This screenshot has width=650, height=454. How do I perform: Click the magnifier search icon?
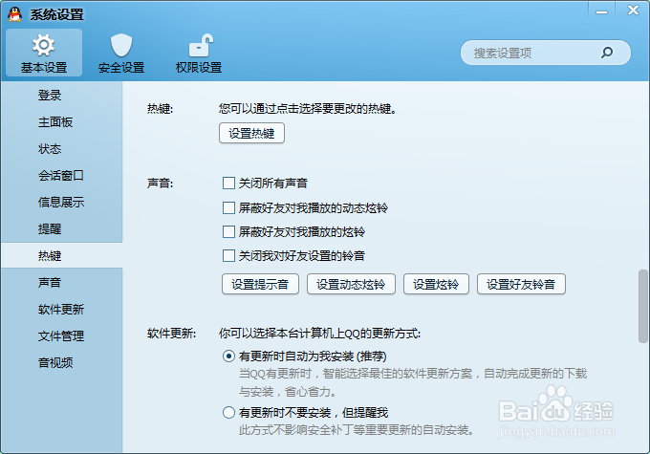point(607,53)
